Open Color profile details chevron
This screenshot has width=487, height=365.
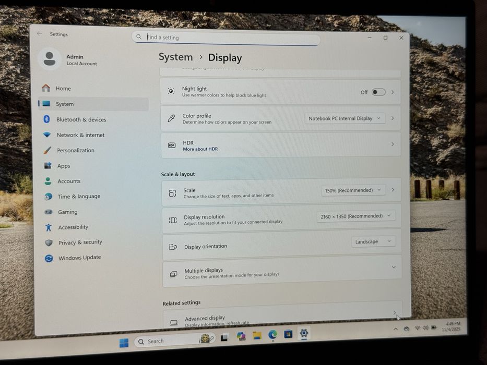point(393,118)
